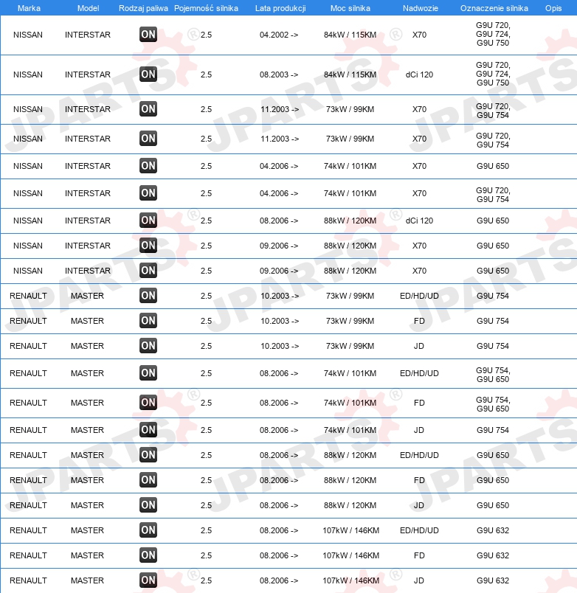
Task: Click ON fuel badge in the 08.2003 Interstar row
Action: 148,74
